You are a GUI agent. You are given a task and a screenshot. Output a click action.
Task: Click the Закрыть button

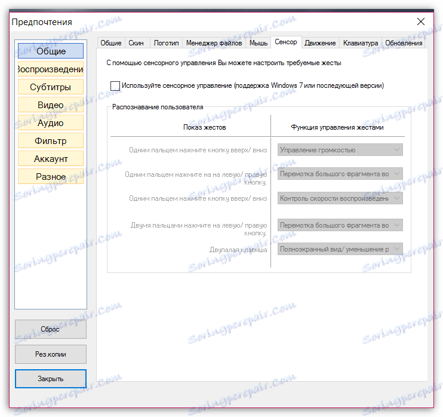(x=51, y=379)
